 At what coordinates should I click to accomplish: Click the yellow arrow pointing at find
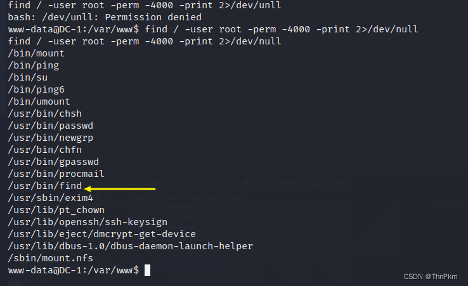pyautogui.click(x=120, y=187)
